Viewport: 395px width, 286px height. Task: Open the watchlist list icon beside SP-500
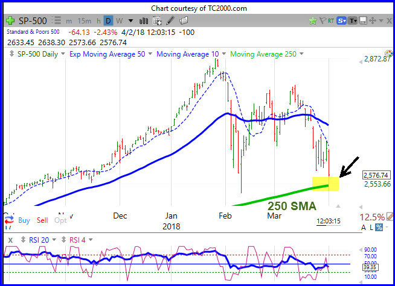tap(56, 20)
